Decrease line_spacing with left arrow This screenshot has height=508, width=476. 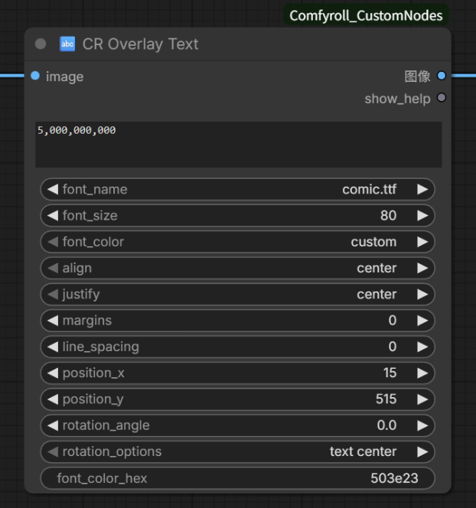(53, 347)
